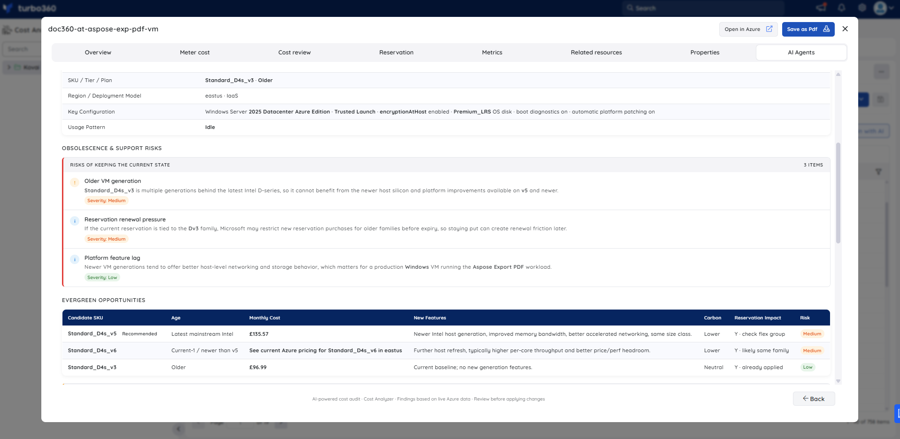Click the 'Current-1 / newer than v5' age cell
Image resolution: width=900 pixels, height=439 pixels.
pos(205,350)
